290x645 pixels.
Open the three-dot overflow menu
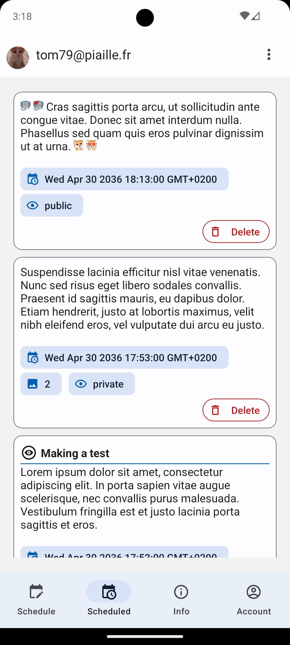click(269, 55)
